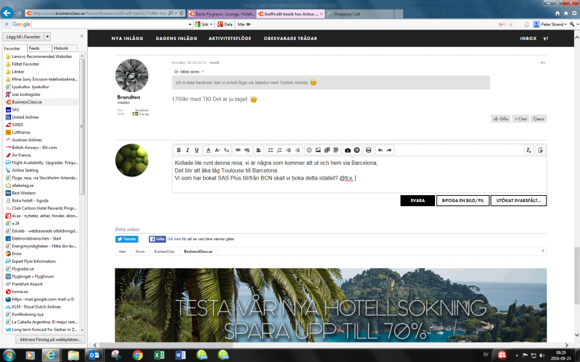This screenshot has height=362, width=580.
Task: Click the page vertical scrollbar
Action: coord(576,193)
